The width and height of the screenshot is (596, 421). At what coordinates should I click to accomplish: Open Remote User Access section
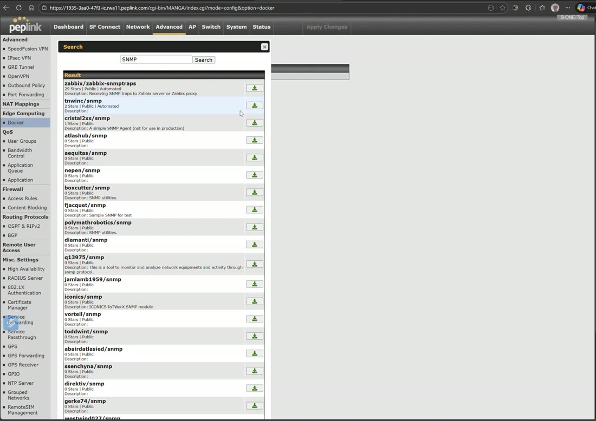[x=19, y=247]
